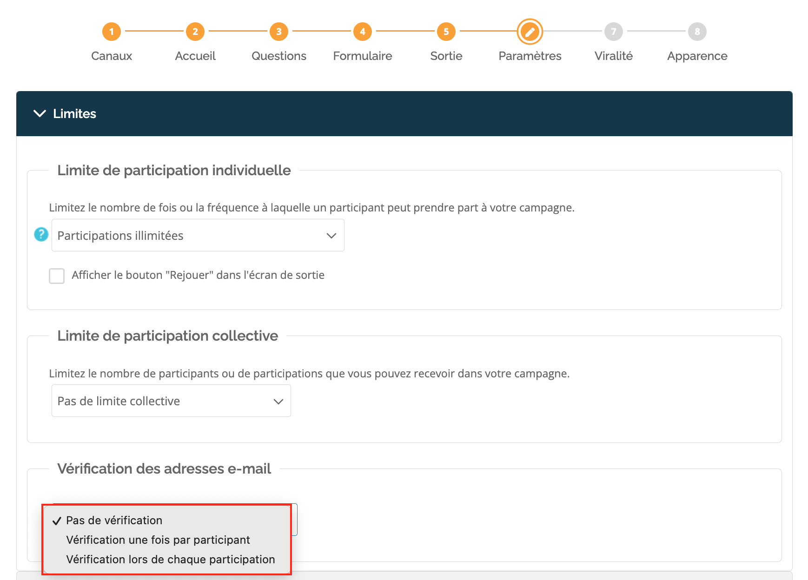Go to step 2 circle Accueil

click(x=195, y=32)
